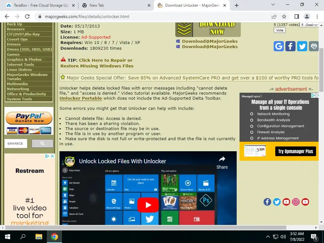Share this page via the share icon

point(274,16)
